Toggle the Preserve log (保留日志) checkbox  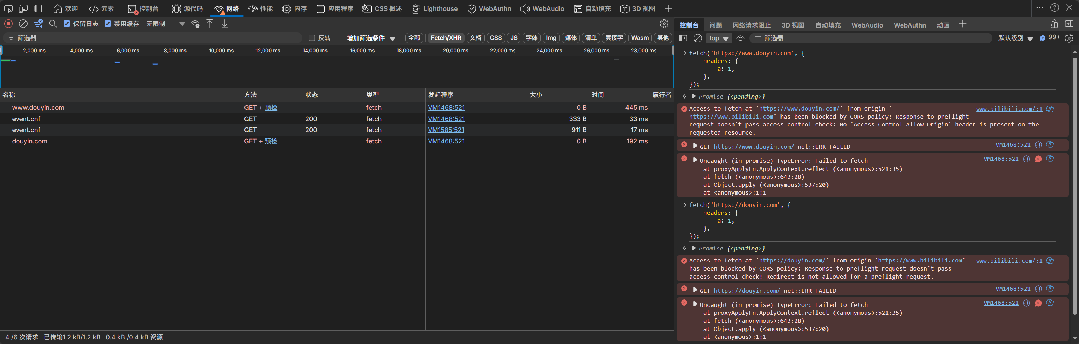[x=67, y=24]
